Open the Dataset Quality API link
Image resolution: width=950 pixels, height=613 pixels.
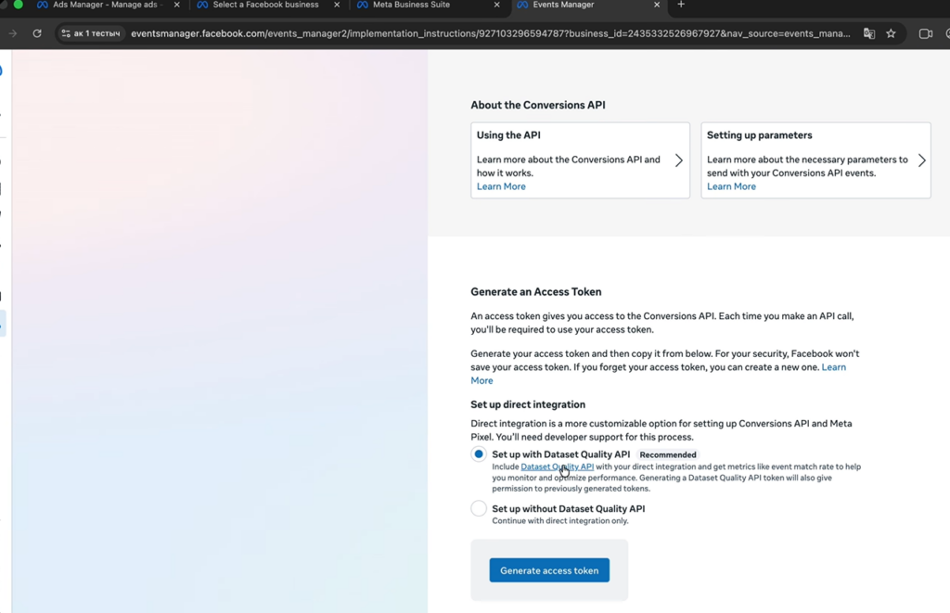coord(557,466)
